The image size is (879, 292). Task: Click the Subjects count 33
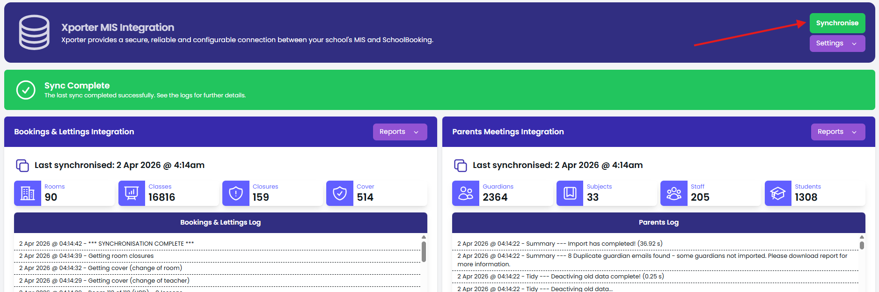593,197
